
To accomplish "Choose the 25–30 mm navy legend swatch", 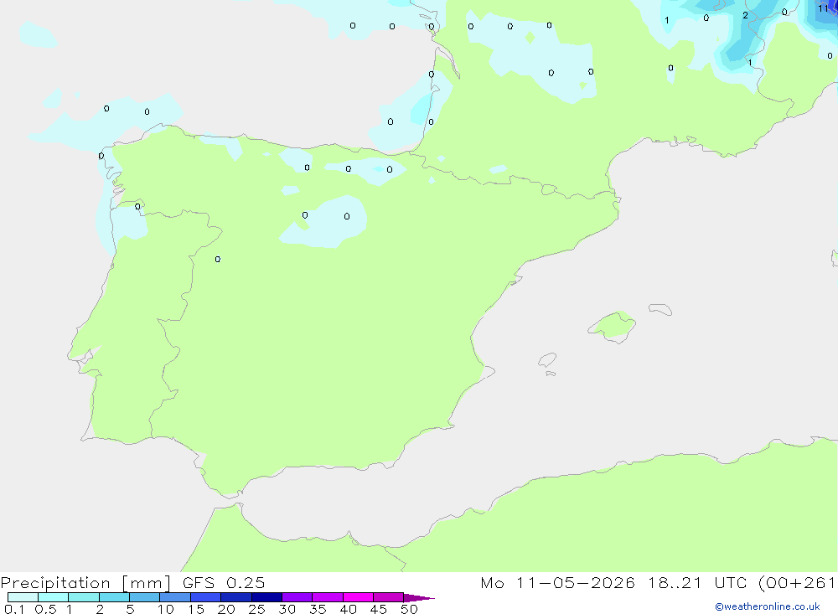I will [x=266, y=597].
